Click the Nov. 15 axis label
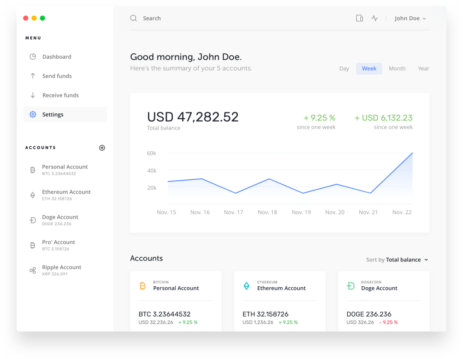This screenshot has width=463, height=359. pos(166,212)
